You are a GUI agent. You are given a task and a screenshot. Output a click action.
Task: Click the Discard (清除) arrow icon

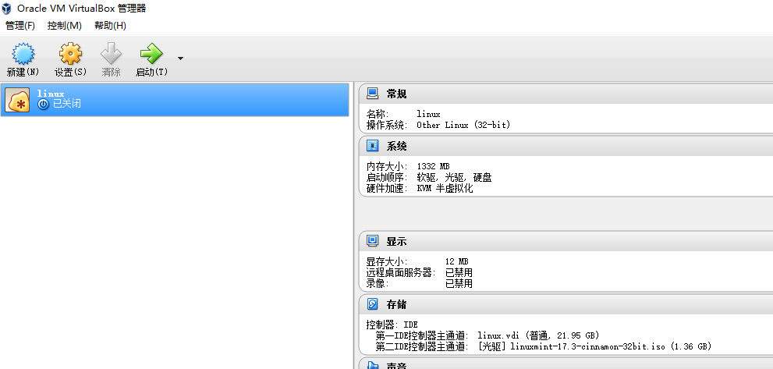pyautogui.click(x=111, y=53)
